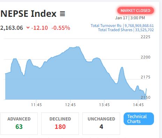Select the ADVANCED 63 stocks box
Screen dimensions: 162x138
pos(19,124)
